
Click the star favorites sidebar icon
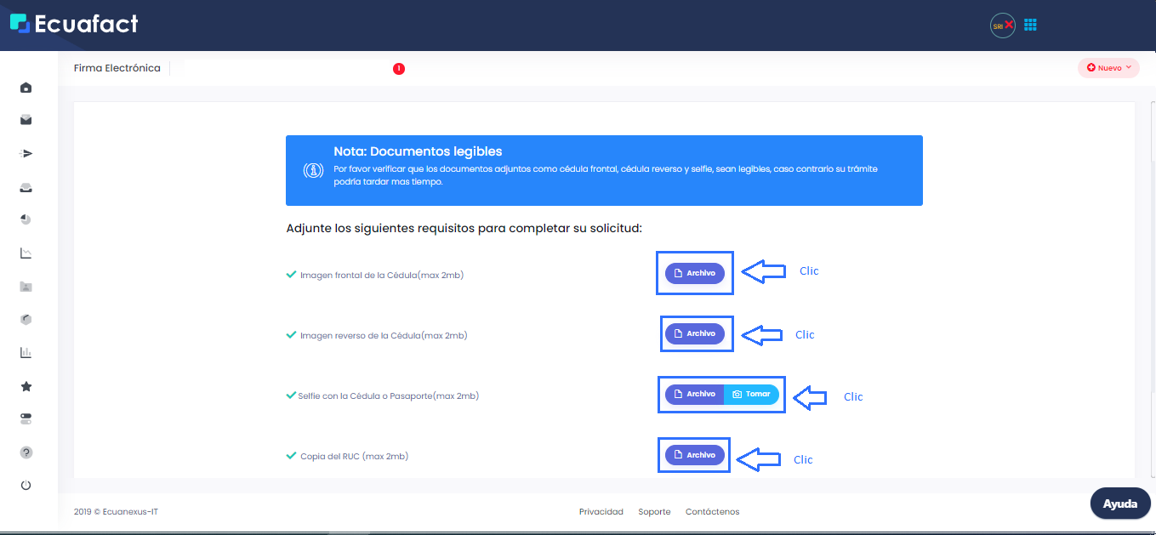coord(26,386)
